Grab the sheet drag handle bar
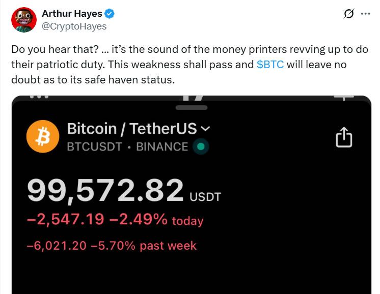380x294 pixels. tap(191, 107)
